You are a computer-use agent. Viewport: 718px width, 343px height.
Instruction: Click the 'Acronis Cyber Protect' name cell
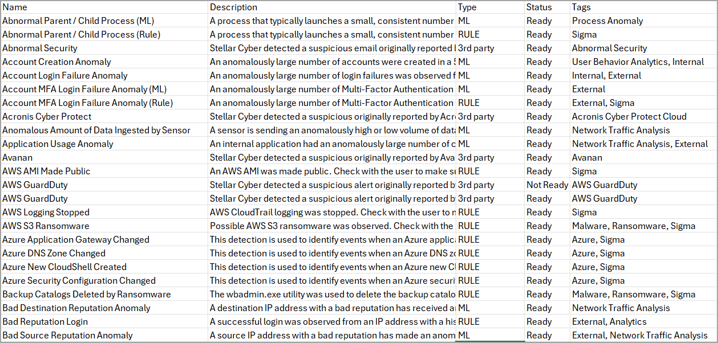(104, 117)
